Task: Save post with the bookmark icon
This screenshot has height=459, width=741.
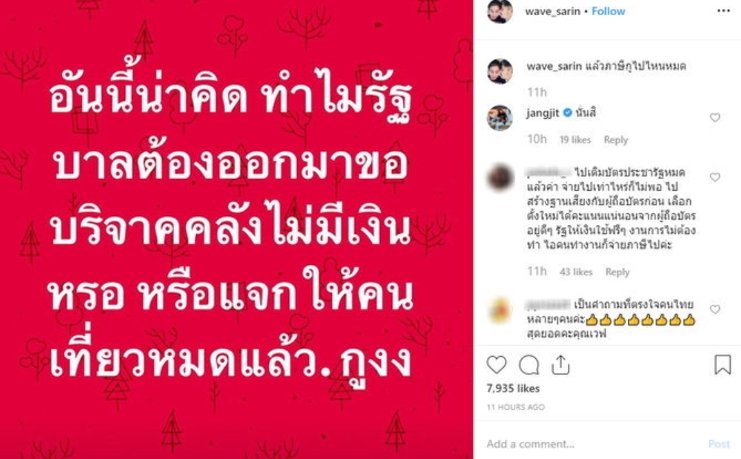Action: (x=722, y=365)
